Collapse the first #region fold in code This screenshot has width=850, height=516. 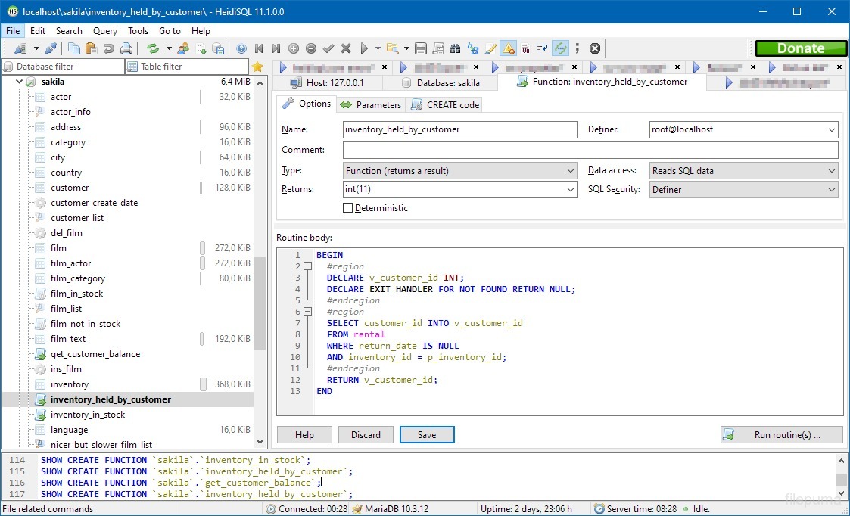point(307,266)
